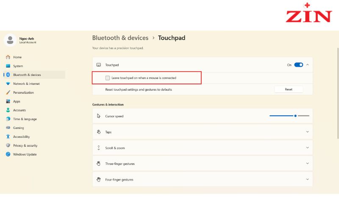Viewport: 339px width, 212px height.
Task: Click the Home icon in sidebar
Action: pos(8,57)
